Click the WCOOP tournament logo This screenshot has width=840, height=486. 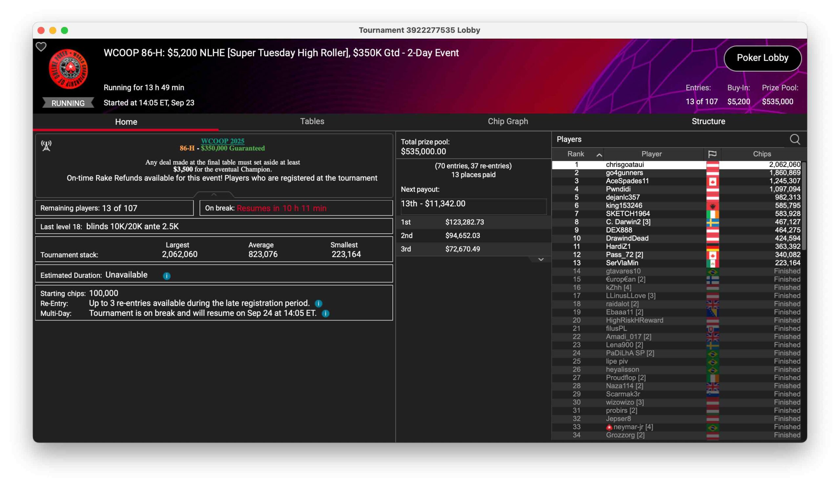pyautogui.click(x=68, y=69)
